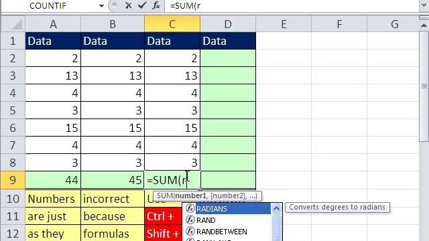Click cell C2 containing 2
This screenshot has width=429, height=241.
[172, 58]
